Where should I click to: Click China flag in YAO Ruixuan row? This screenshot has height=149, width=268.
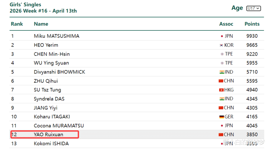pyautogui.click(x=221, y=134)
